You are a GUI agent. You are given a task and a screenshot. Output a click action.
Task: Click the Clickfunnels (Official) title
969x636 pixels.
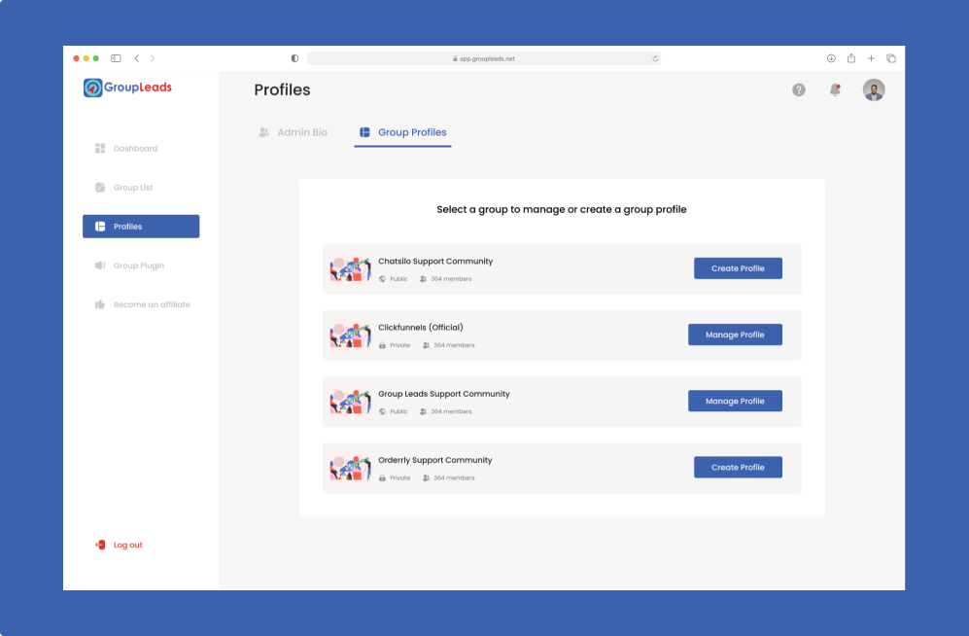421,327
